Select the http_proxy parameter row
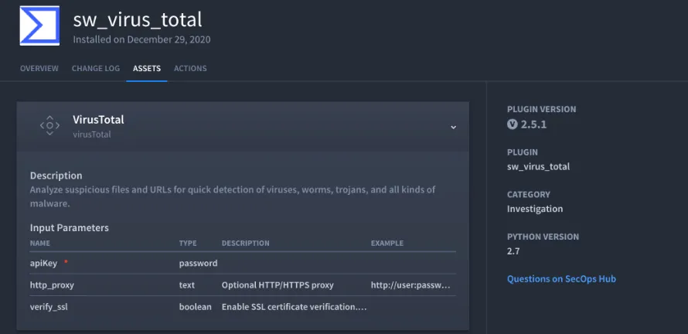688x334 pixels. [243, 285]
